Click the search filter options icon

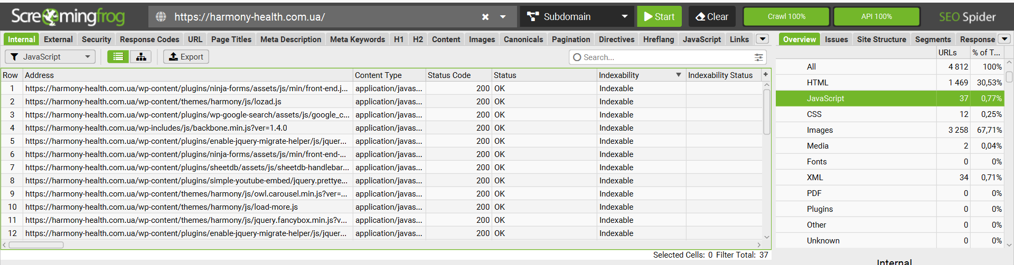758,57
